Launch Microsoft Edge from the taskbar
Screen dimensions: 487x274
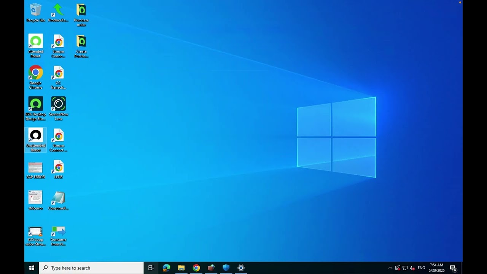(166, 268)
